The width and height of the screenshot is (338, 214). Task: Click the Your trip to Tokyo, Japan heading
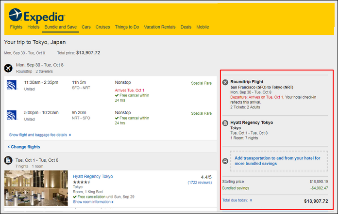[35, 42]
